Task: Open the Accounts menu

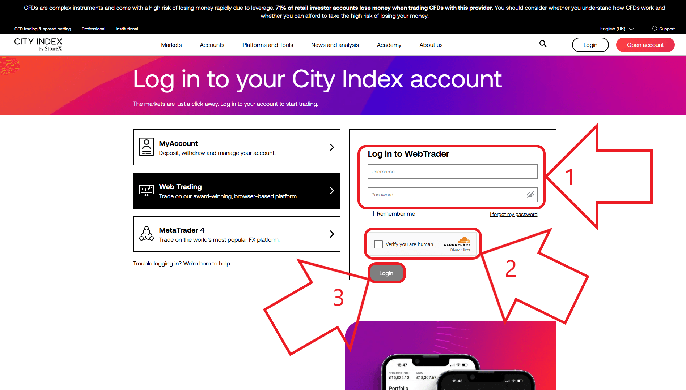Action: click(212, 45)
